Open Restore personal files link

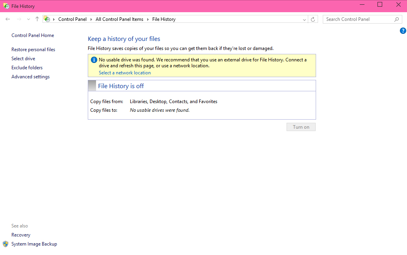click(x=33, y=50)
